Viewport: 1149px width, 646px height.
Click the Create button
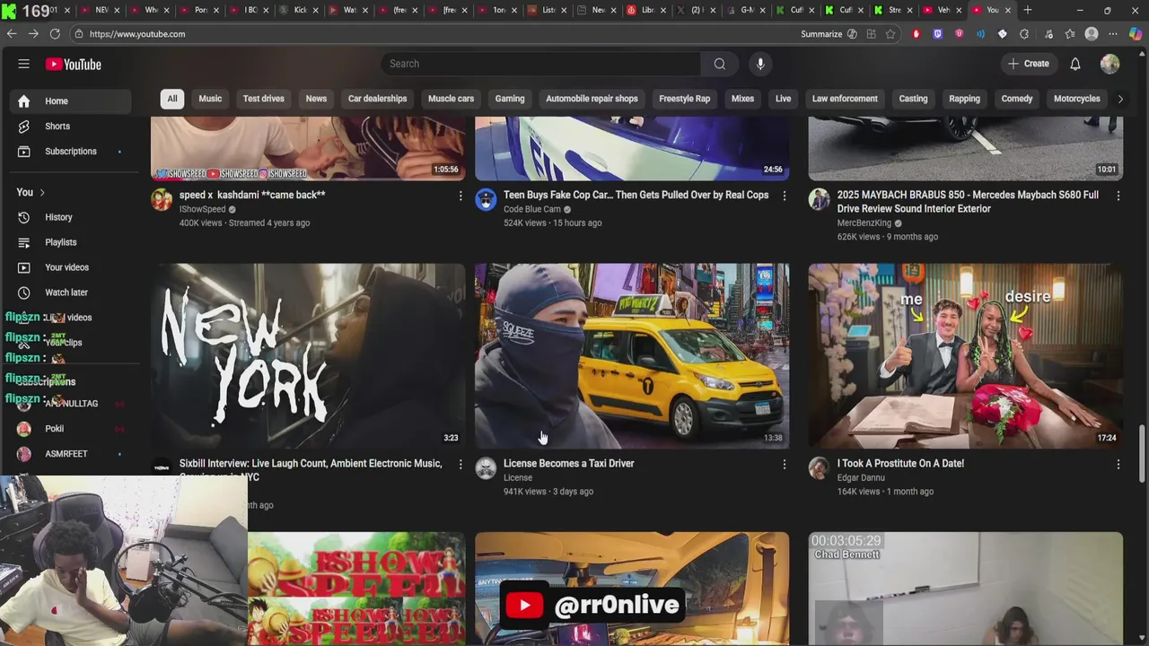[1028, 64]
